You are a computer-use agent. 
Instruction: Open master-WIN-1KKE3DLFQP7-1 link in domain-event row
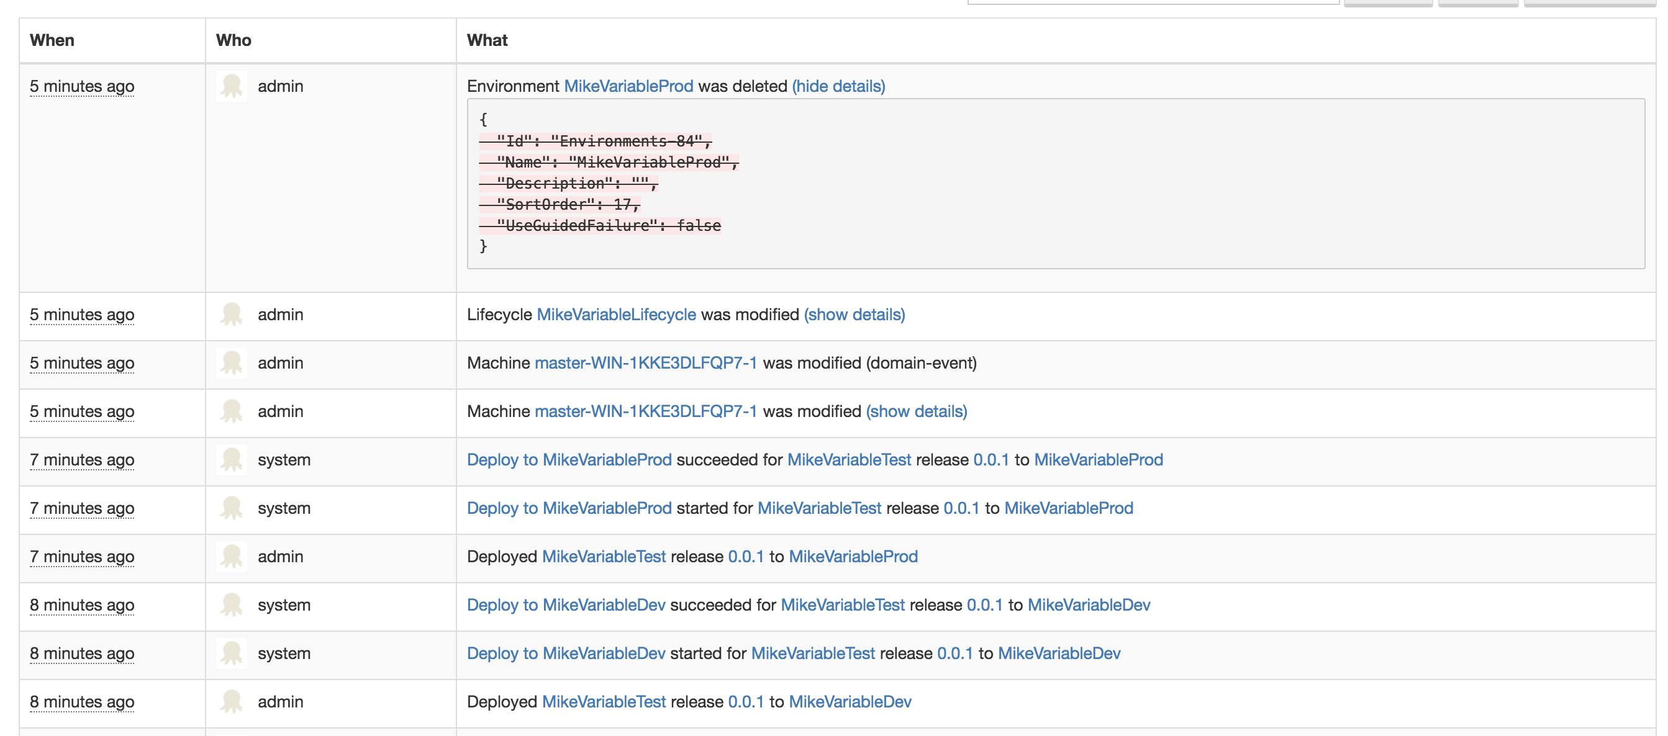click(646, 363)
